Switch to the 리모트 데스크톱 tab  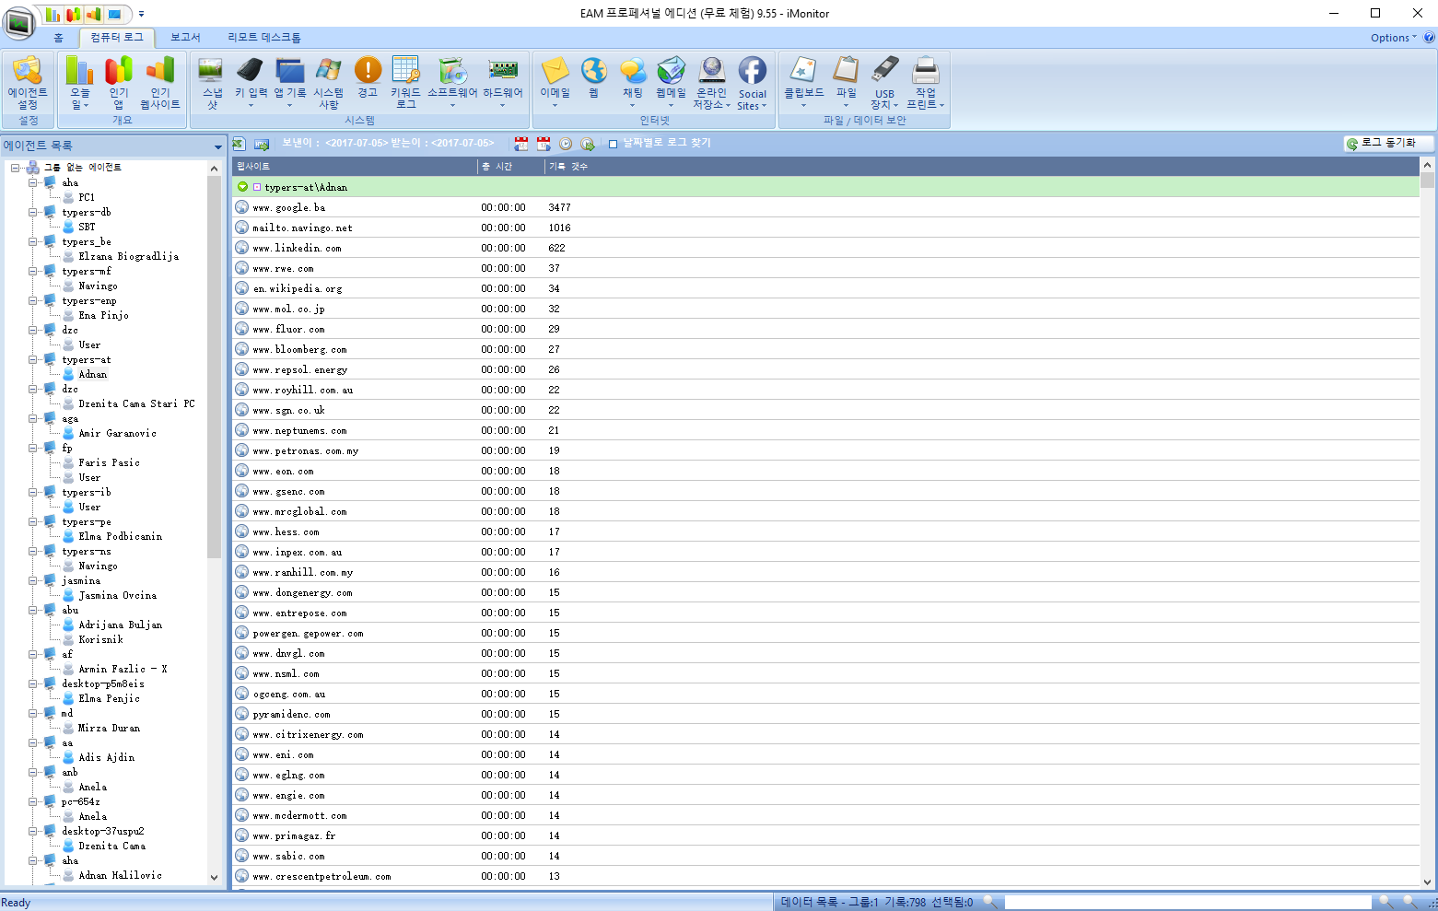(264, 38)
